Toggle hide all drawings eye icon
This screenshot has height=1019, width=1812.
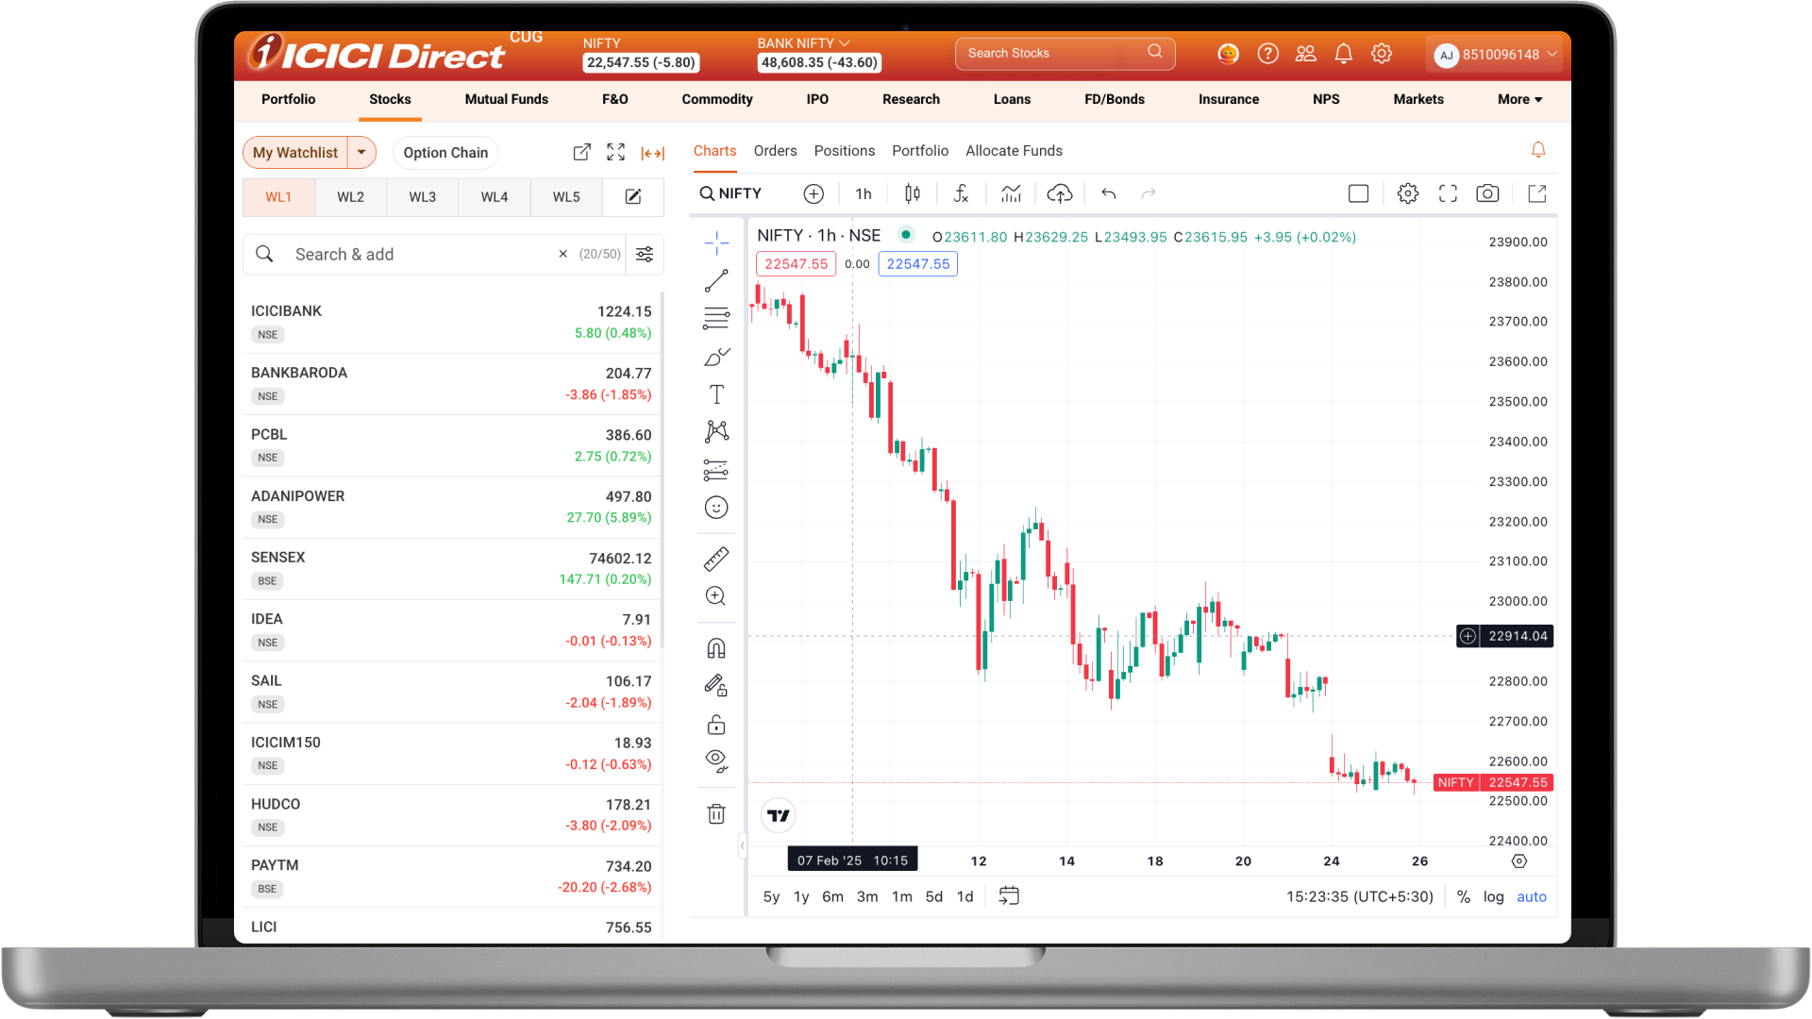coord(716,761)
